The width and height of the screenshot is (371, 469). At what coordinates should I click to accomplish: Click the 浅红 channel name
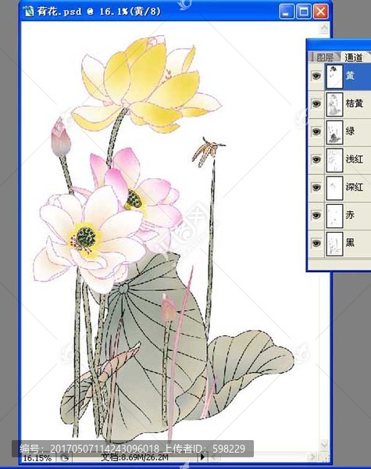click(355, 159)
